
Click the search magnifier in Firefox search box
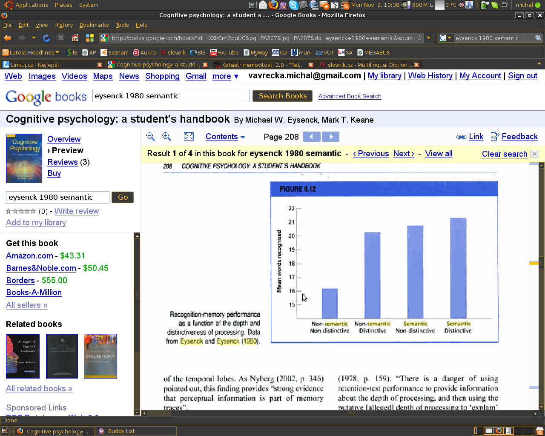(539, 38)
